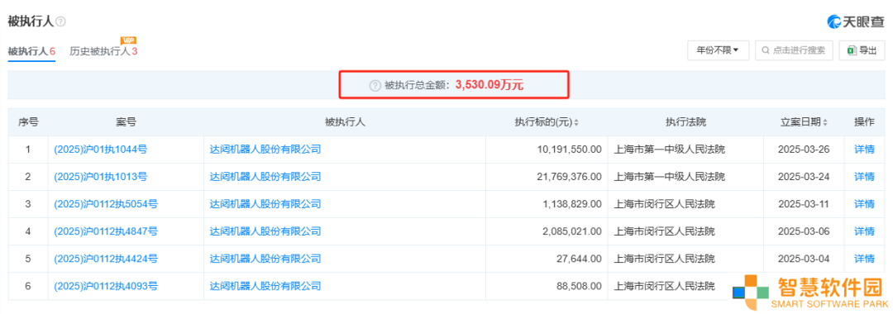Sort by 立案日期 arrows
The width and height of the screenshot is (893, 314).
click(x=825, y=122)
